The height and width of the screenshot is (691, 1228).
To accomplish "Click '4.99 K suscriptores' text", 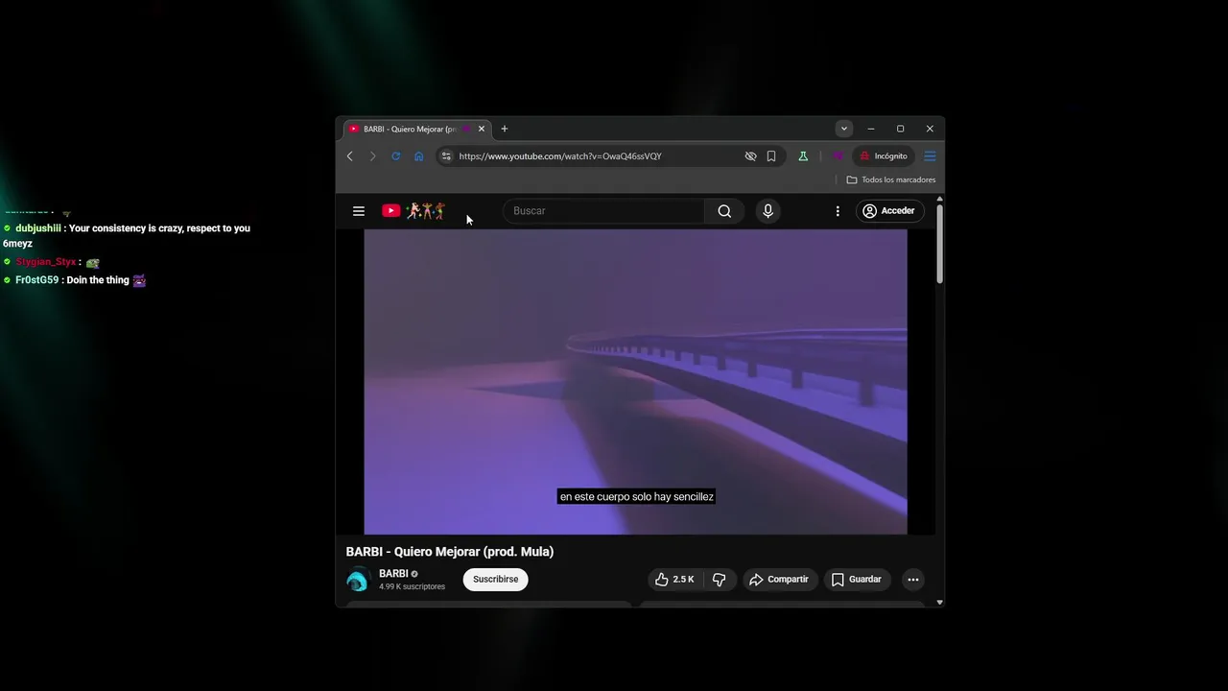I will point(413,586).
